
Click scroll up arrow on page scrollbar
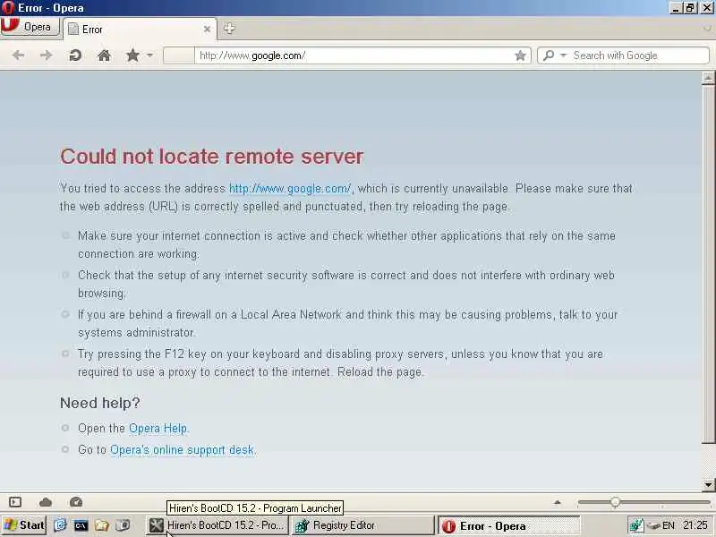708,78
